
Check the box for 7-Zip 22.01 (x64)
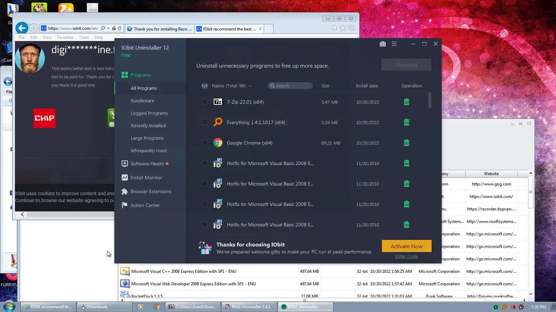click(205, 102)
